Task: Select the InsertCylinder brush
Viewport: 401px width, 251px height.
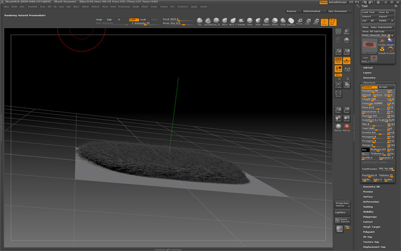Action: click(291, 22)
